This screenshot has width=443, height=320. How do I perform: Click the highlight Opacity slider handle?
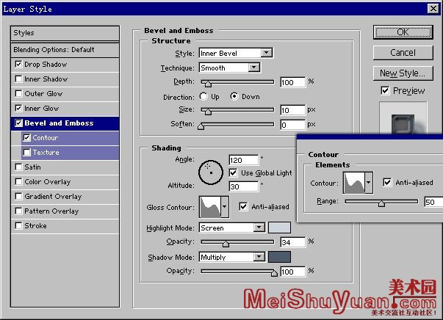coord(226,244)
